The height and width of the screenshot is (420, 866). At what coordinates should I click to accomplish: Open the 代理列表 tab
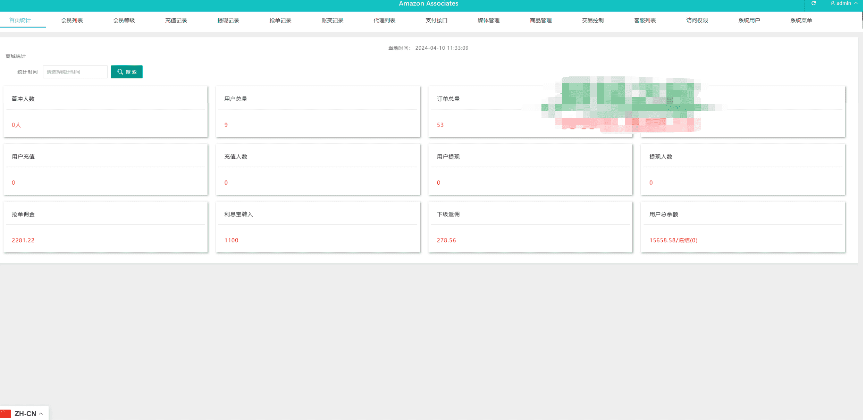pos(384,20)
